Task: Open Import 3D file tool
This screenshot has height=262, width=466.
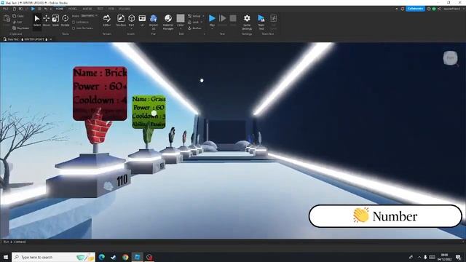Action: [x=154, y=22]
